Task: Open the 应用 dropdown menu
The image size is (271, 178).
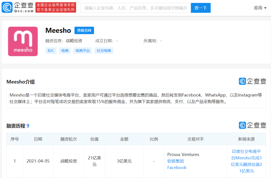Action: [260, 8]
